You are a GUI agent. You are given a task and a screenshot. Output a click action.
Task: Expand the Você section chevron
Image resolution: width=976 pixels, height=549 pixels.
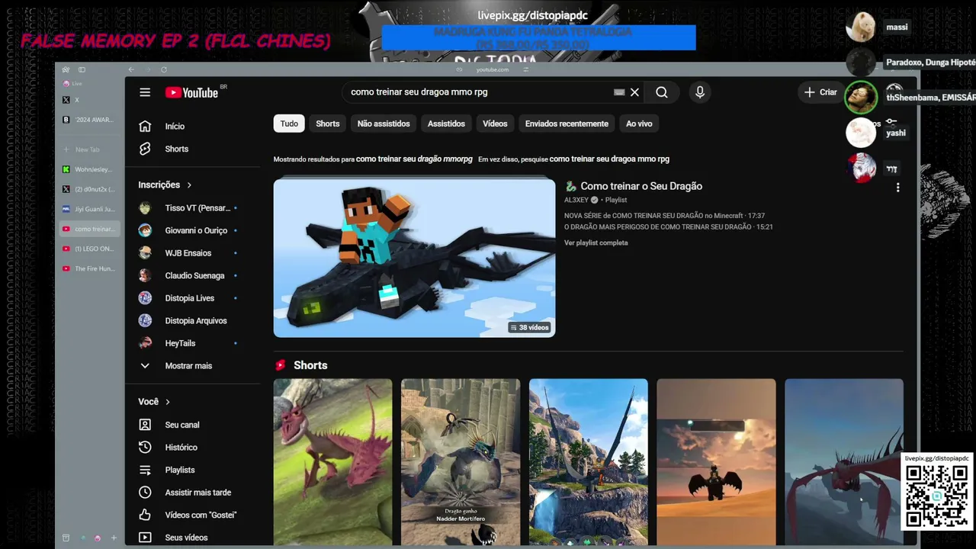[x=168, y=402]
